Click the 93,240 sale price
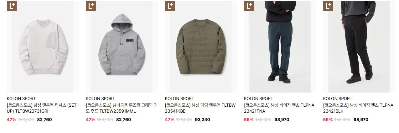 (202, 120)
